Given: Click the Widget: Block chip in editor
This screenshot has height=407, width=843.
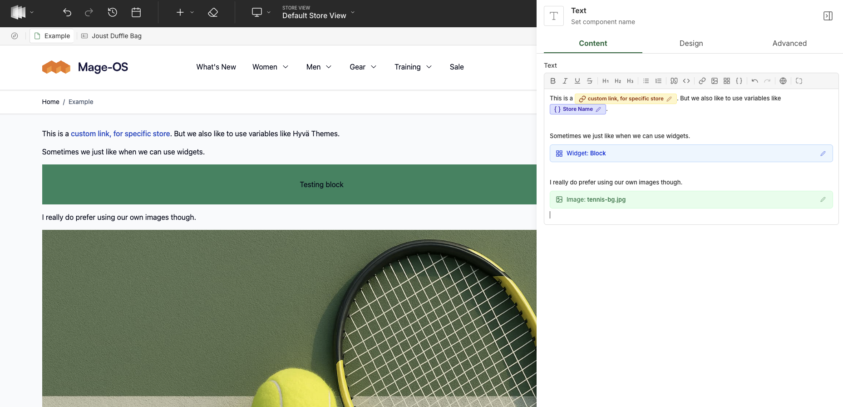Looking at the screenshot, I should [691, 154].
